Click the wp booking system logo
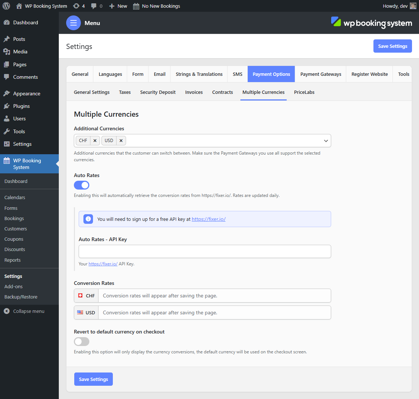Image resolution: width=419 pixels, height=399 pixels. [372, 23]
